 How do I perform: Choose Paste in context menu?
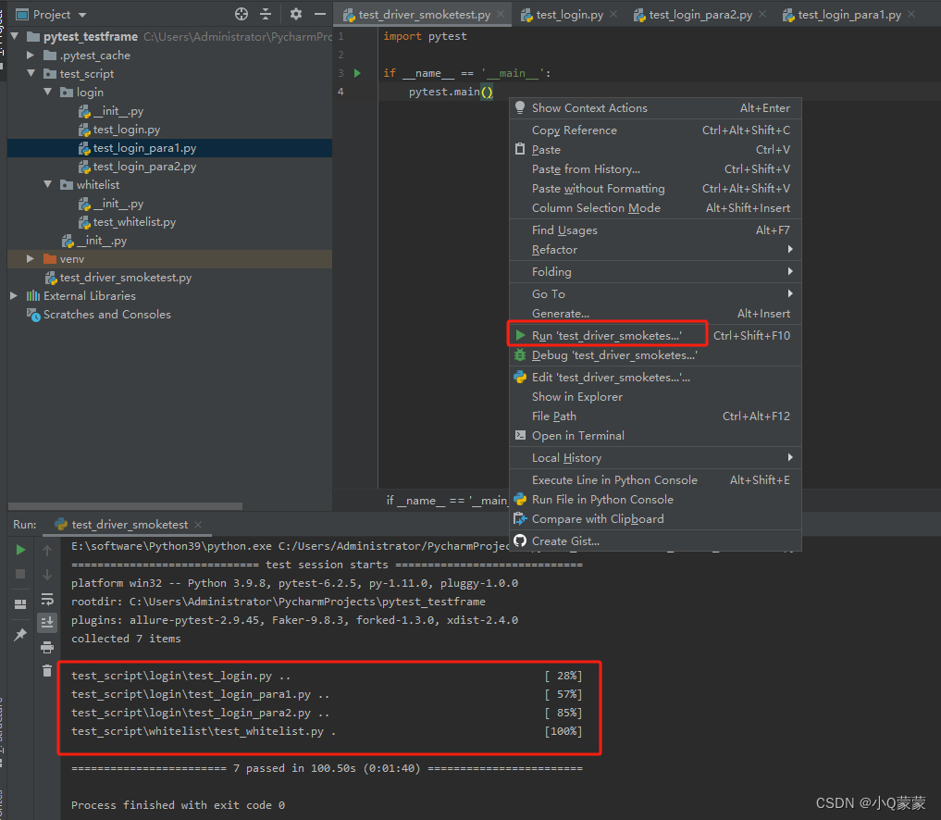click(x=655, y=150)
